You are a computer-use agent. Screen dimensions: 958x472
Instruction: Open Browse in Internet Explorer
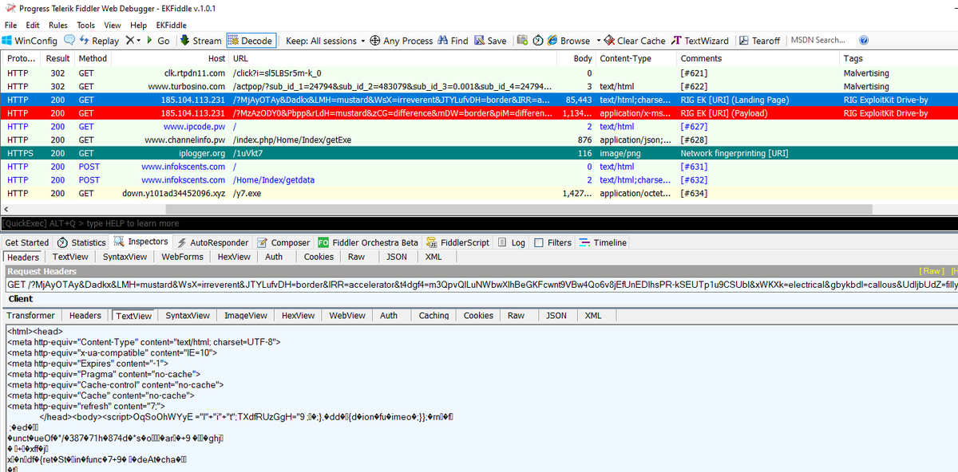coord(568,41)
